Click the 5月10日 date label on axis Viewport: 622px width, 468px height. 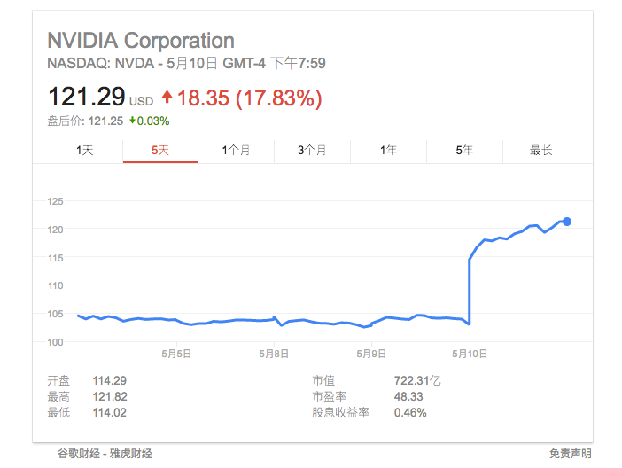click(470, 354)
